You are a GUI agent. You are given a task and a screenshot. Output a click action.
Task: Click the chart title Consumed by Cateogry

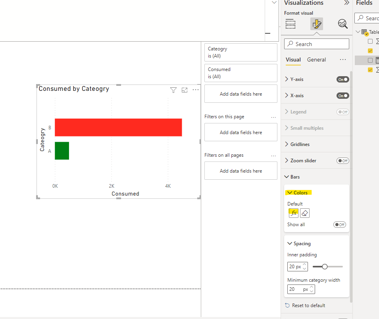(74, 89)
